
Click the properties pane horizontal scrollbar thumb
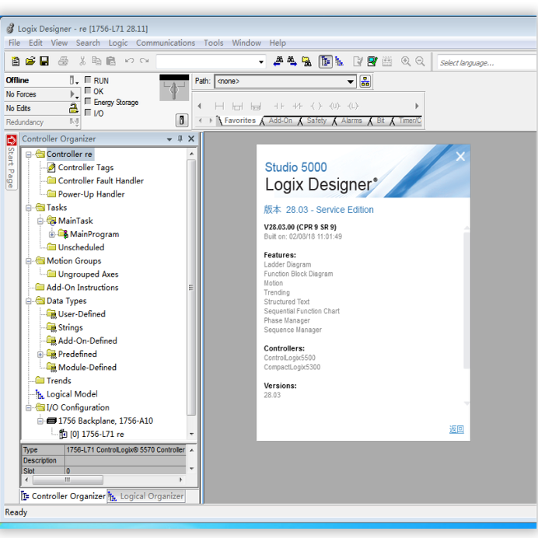tap(68, 480)
